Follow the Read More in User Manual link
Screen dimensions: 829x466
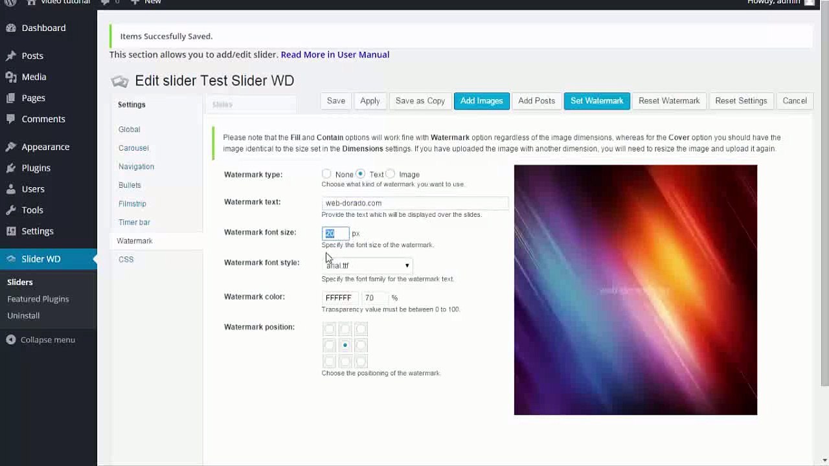(335, 54)
